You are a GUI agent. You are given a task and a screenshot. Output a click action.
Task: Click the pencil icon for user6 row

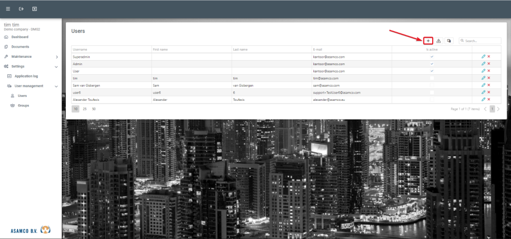[483, 92]
